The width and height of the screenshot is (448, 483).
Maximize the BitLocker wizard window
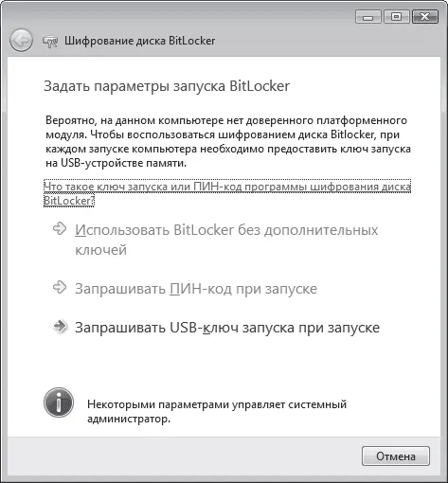coord(396,17)
